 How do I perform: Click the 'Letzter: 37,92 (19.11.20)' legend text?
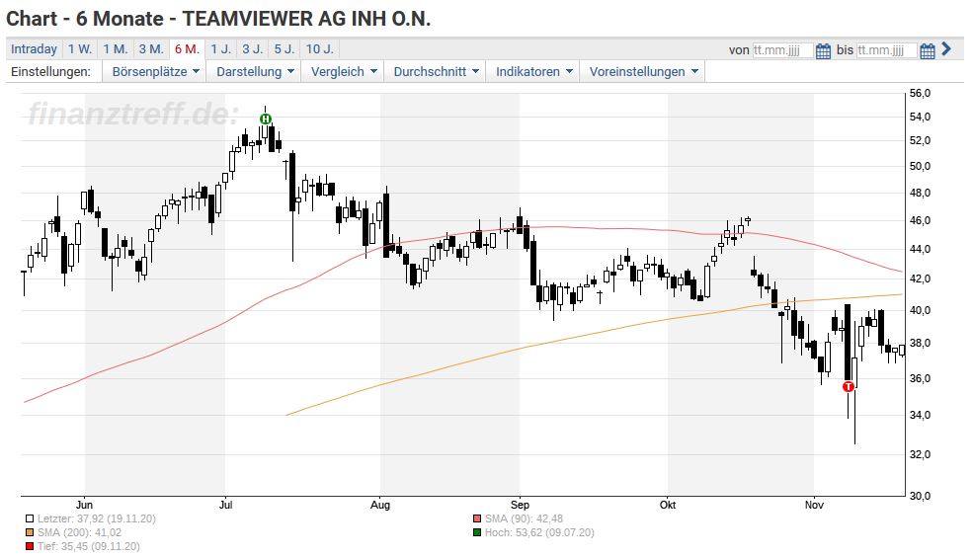point(97,518)
